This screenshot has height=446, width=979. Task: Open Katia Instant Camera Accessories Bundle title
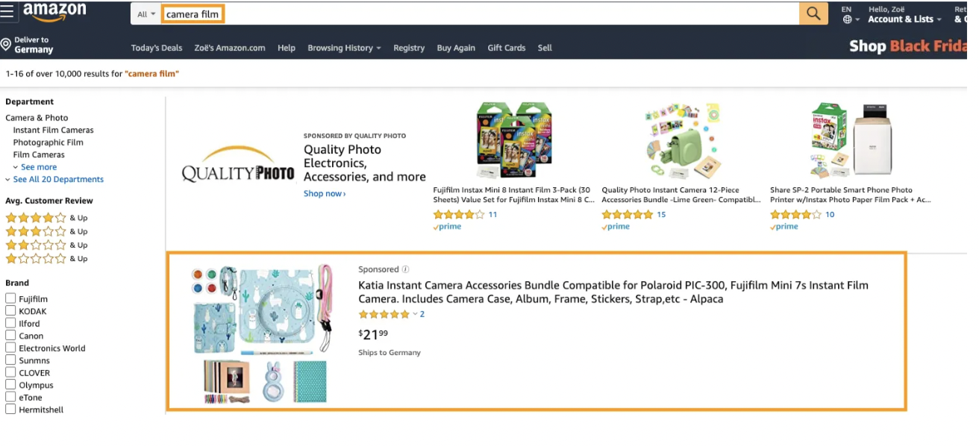coord(613,292)
